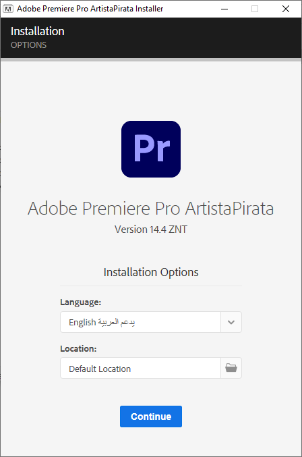Click the separator under Installation Options
Viewport: 302px width, 457px height.
[151, 286]
